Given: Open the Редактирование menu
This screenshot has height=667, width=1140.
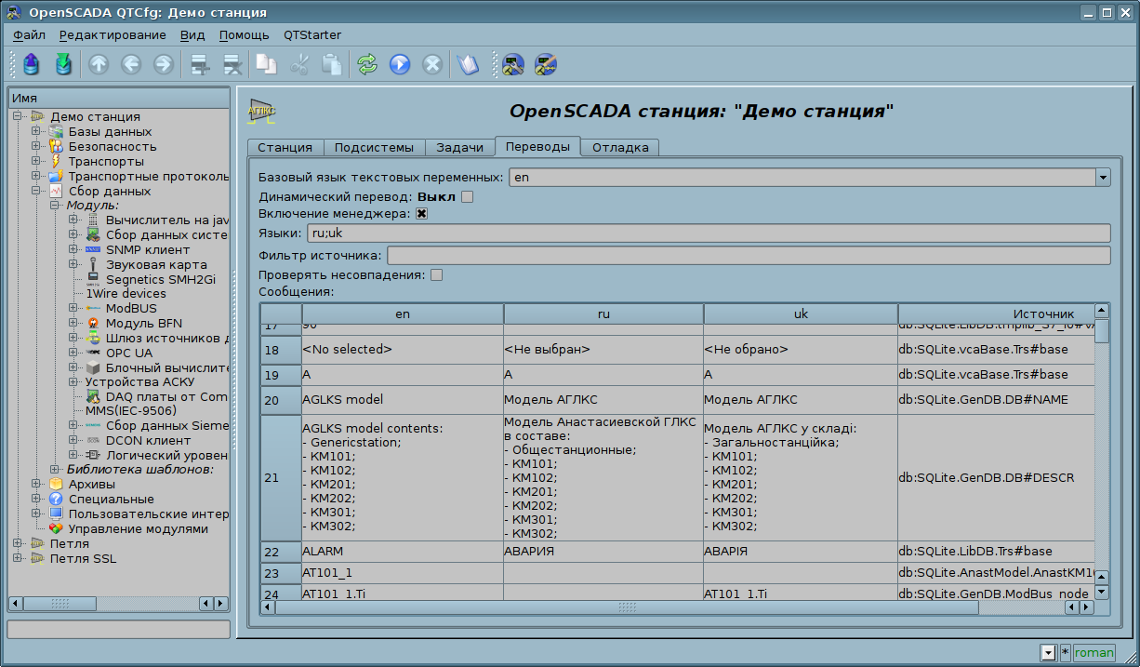Looking at the screenshot, I should point(113,35).
